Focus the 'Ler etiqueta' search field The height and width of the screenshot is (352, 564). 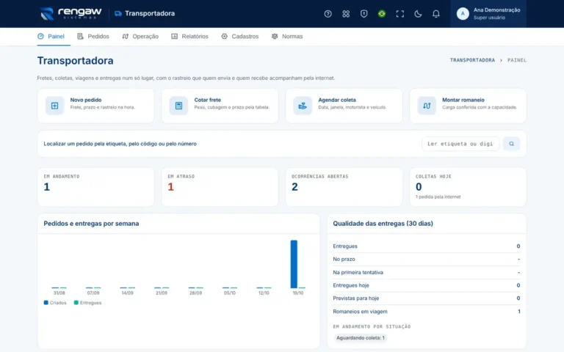click(x=460, y=144)
